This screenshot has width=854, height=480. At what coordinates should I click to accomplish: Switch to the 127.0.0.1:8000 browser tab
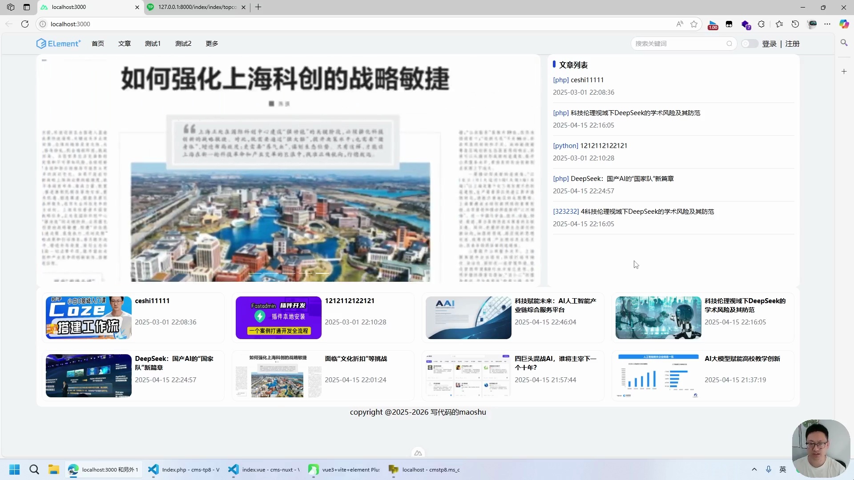tap(196, 7)
